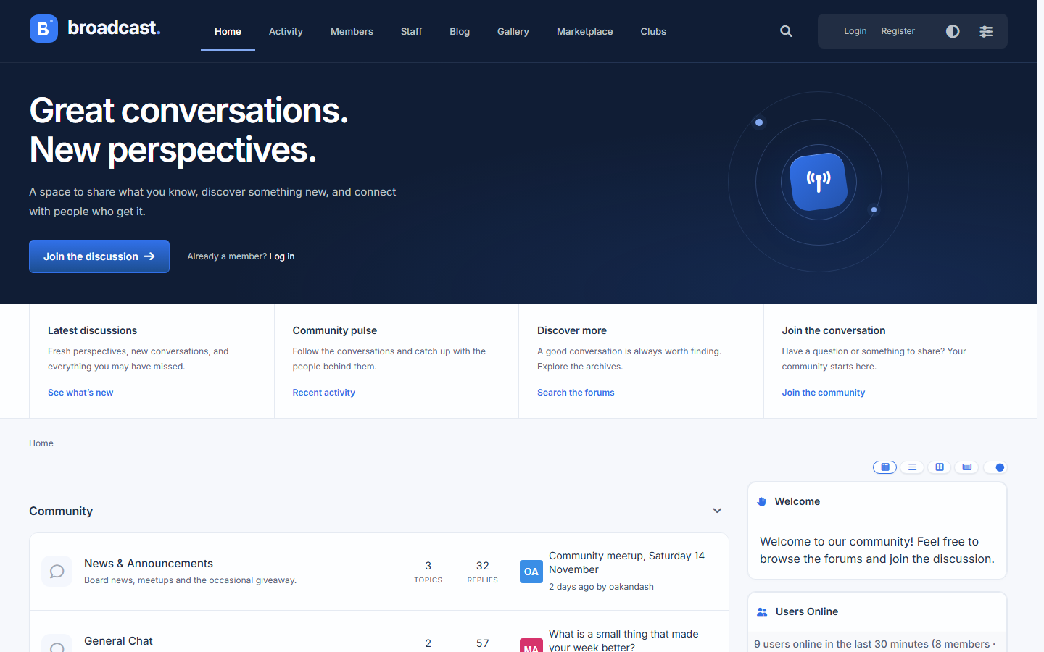Select the table forum view layout
This screenshot has height=652, width=1044.
pyautogui.click(x=884, y=467)
